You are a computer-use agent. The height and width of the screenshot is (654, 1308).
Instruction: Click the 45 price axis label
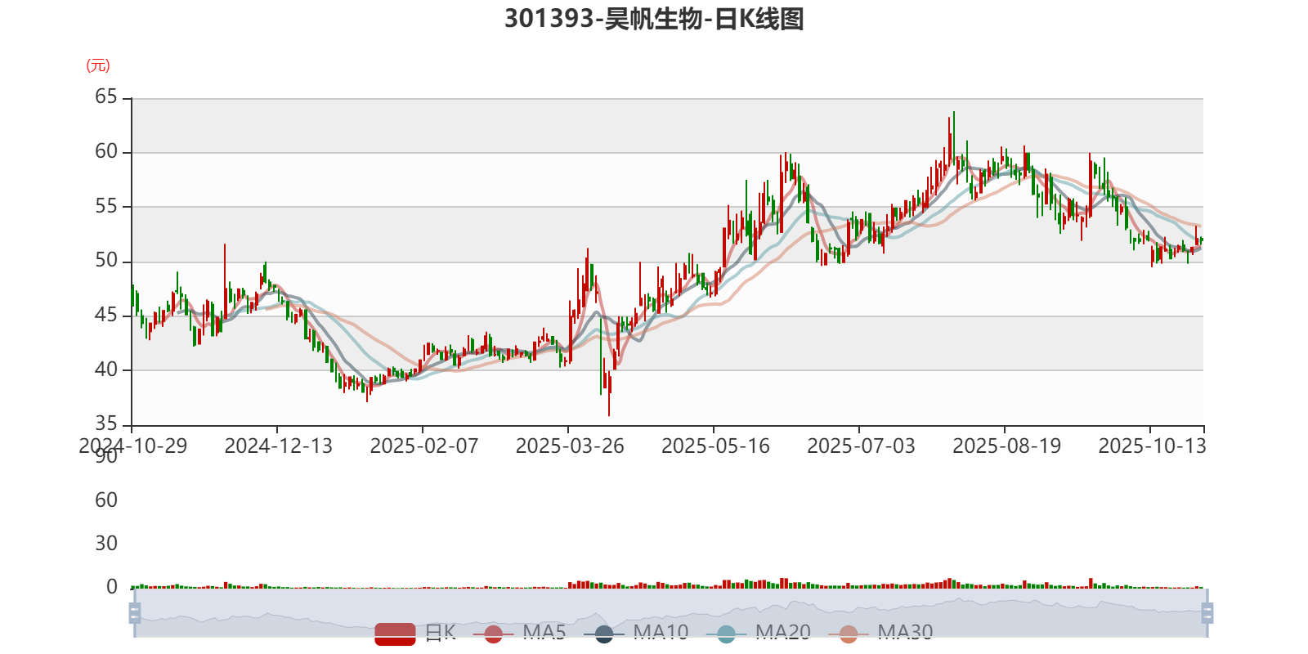[106, 314]
